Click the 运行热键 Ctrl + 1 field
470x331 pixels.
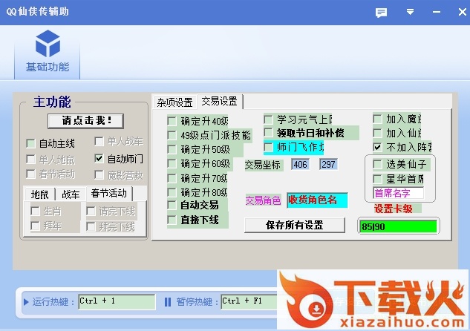(117, 301)
